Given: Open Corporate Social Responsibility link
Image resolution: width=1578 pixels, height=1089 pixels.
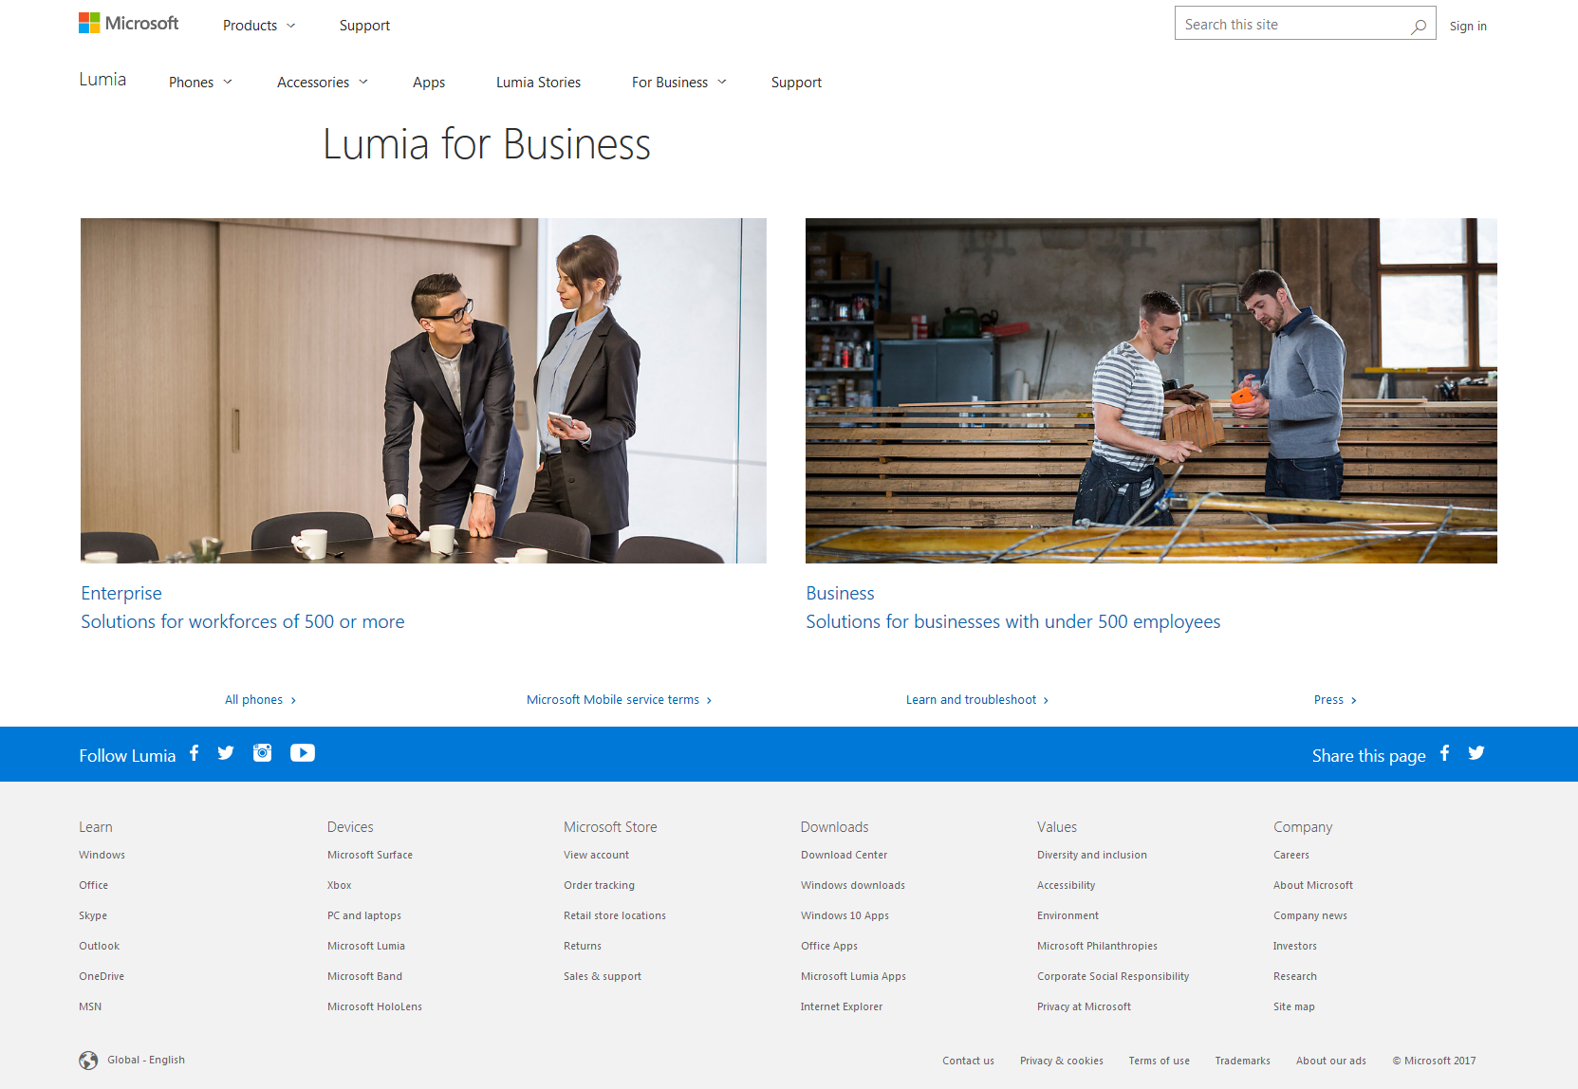Looking at the screenshot, I should click(1113, 976).
